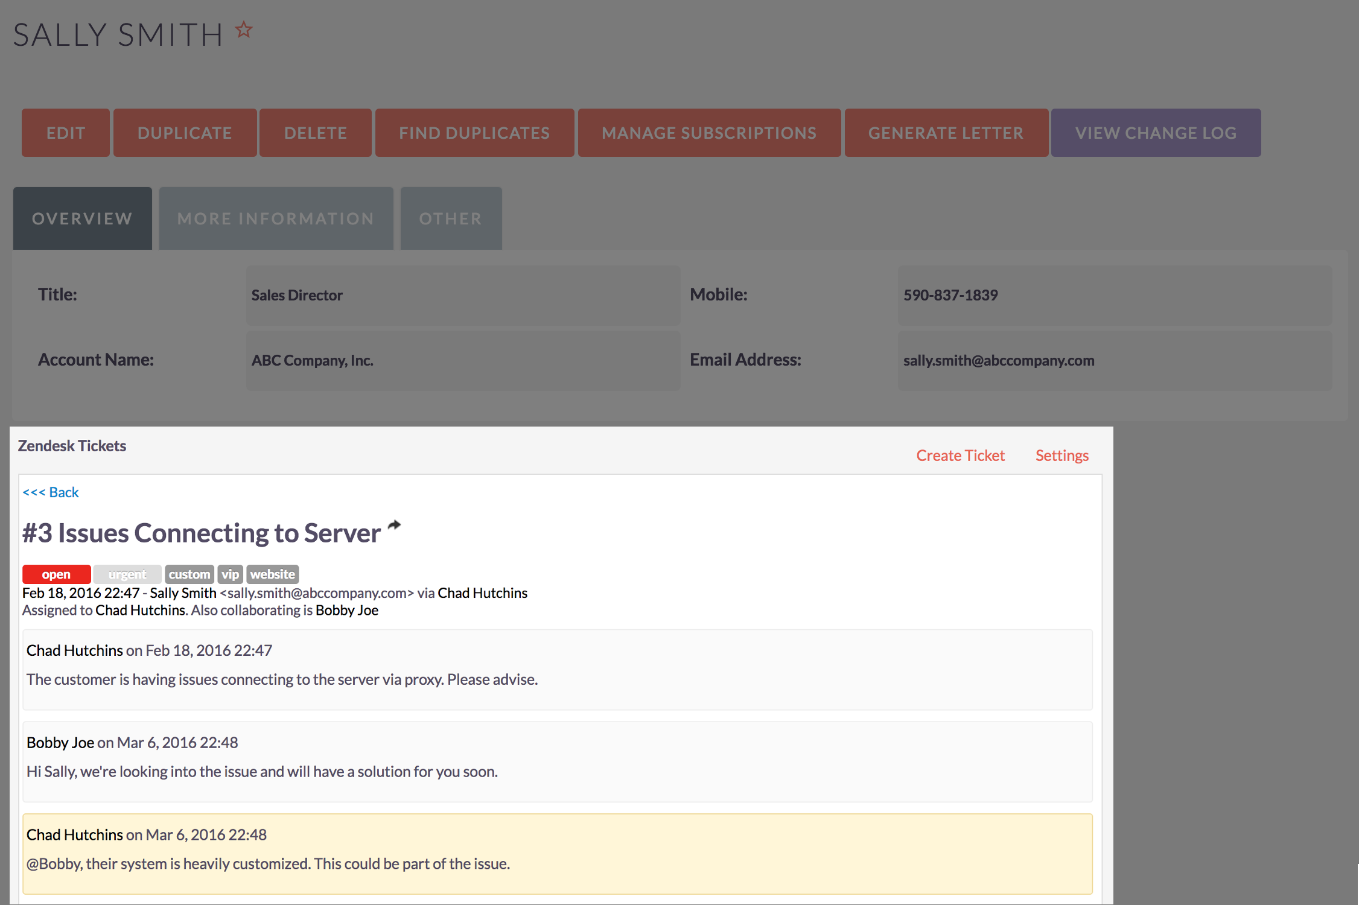
Task: Click the website tag
Action: coord(273,574)
